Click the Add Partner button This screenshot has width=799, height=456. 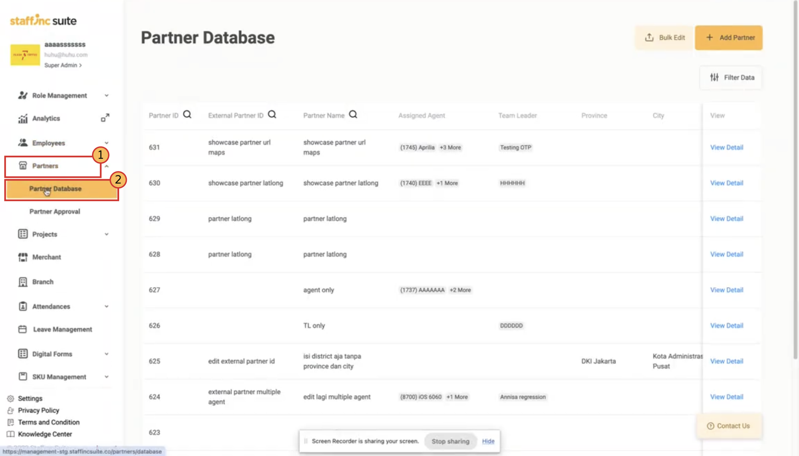tap(729, 38)
